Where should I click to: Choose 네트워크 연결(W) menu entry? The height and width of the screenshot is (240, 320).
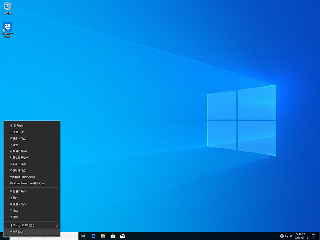pyautogui.click(x=32, y=157)
